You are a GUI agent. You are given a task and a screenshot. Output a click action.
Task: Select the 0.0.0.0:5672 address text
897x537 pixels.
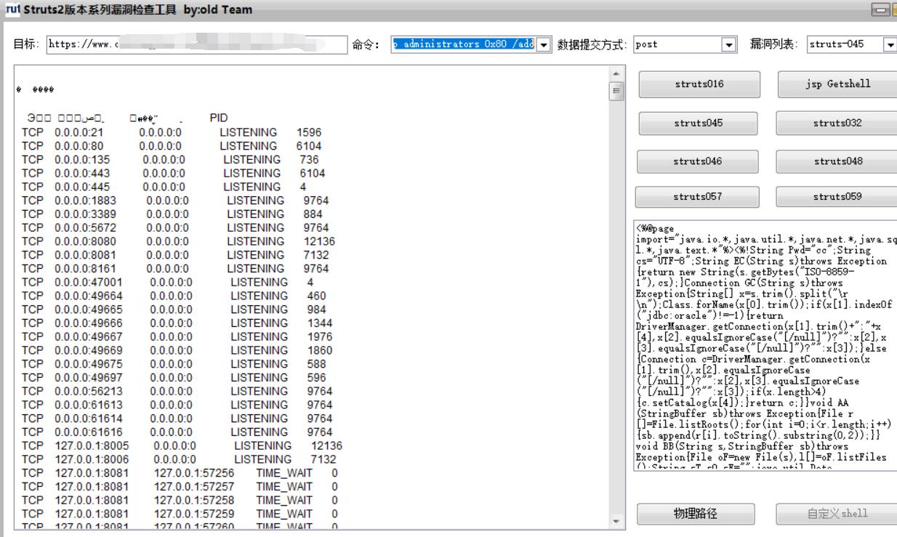point(85,228)
